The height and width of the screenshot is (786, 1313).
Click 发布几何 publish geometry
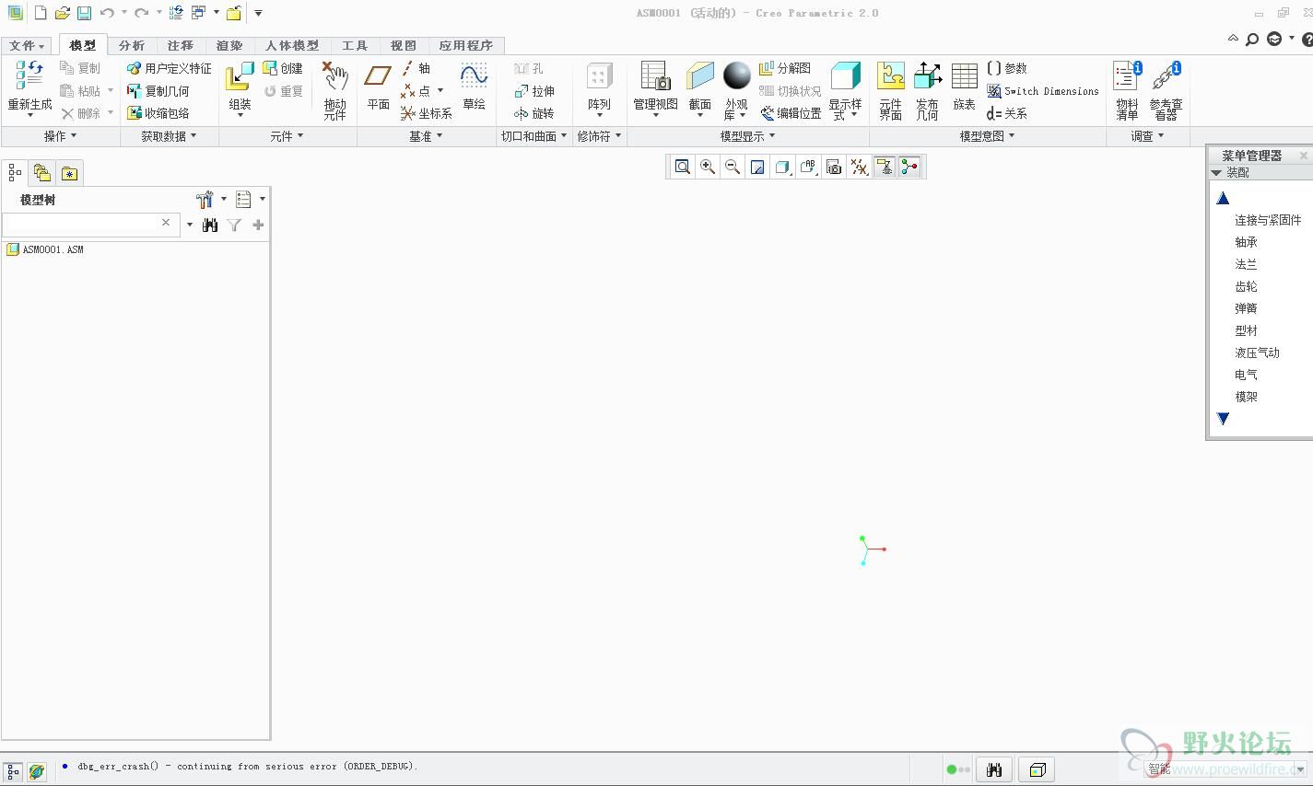pos(927,90)
